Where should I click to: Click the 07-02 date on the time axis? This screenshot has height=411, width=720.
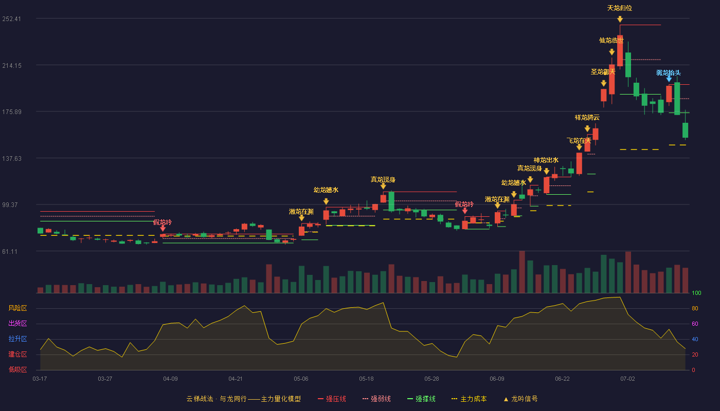pyautogui.click(x=627, y=379)
